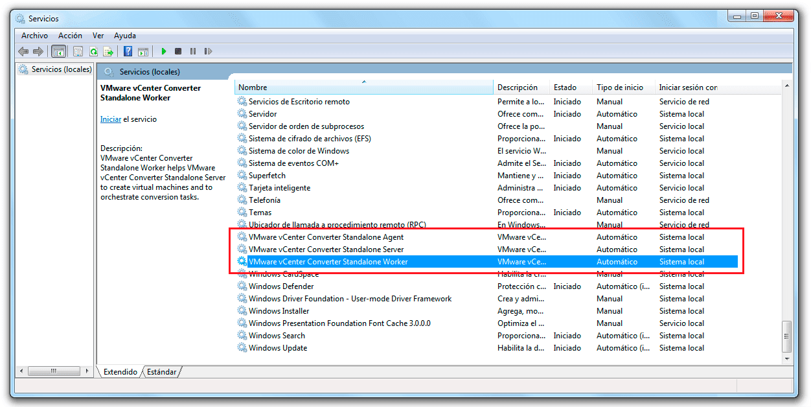The height and width of the screenshot is (407, 811).
Task: Export the services list icon
Action: (x=109, y=51)
